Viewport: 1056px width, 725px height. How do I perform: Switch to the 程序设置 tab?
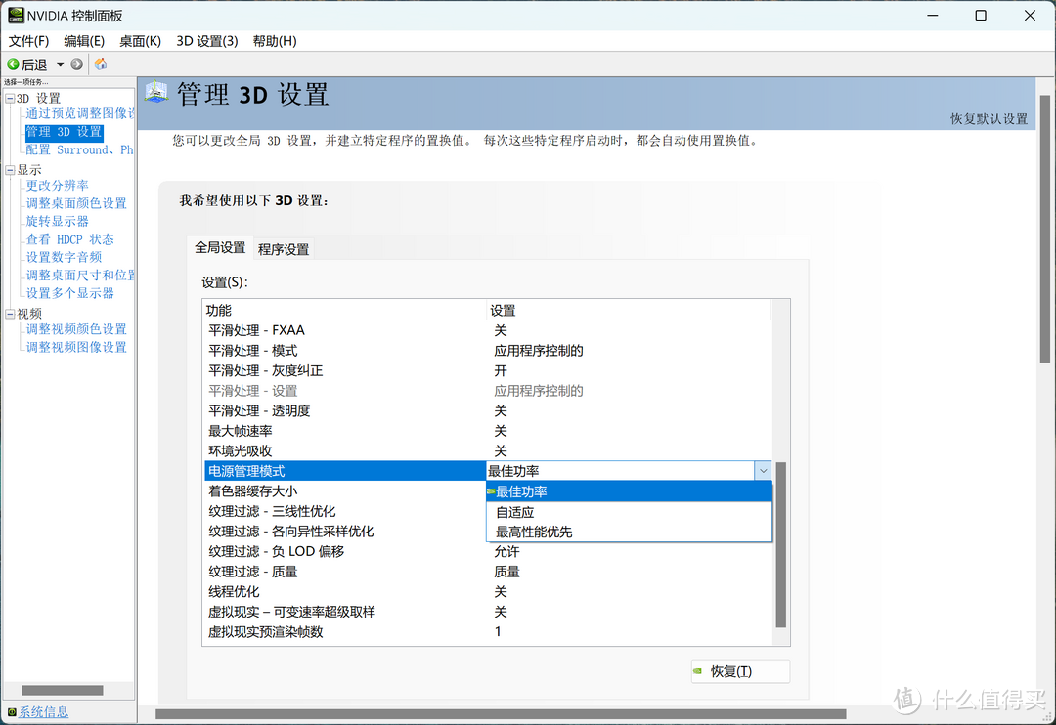pyautogui.click(x=284, y=249)
